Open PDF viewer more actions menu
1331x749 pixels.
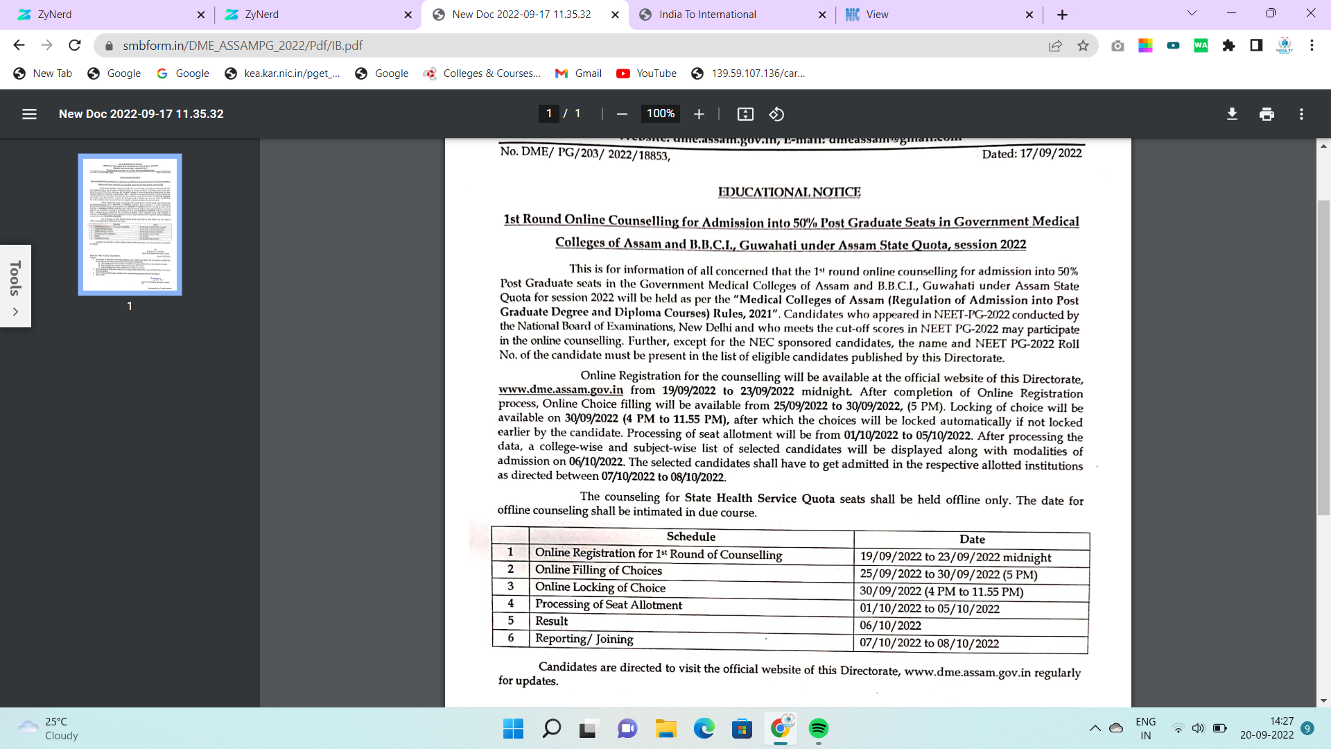pos(1301,114)
